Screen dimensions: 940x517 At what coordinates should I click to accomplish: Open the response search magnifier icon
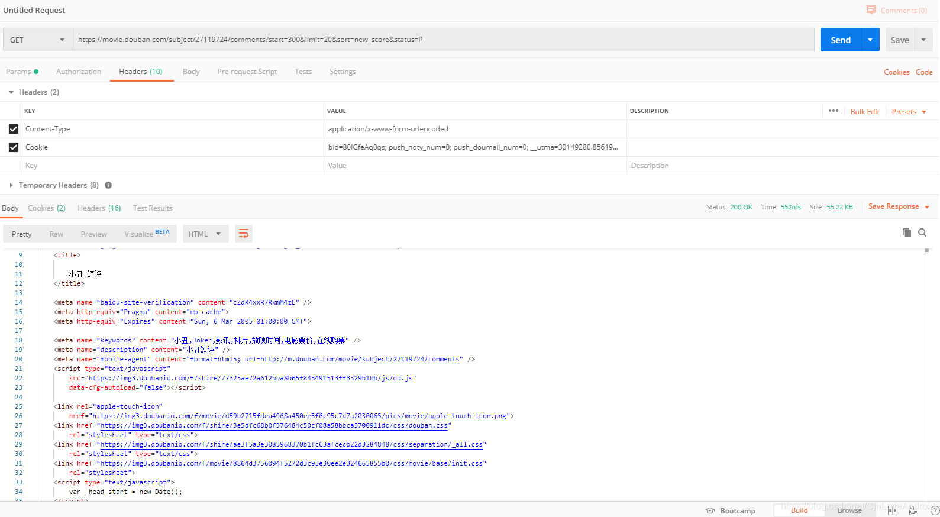(x=922, y=232)
